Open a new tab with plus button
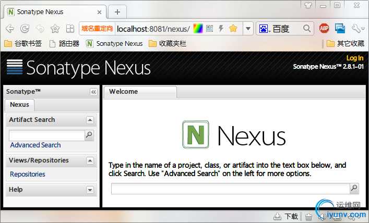Image resolution: width=369 pixels, height=223 pixels. point(117,12)
